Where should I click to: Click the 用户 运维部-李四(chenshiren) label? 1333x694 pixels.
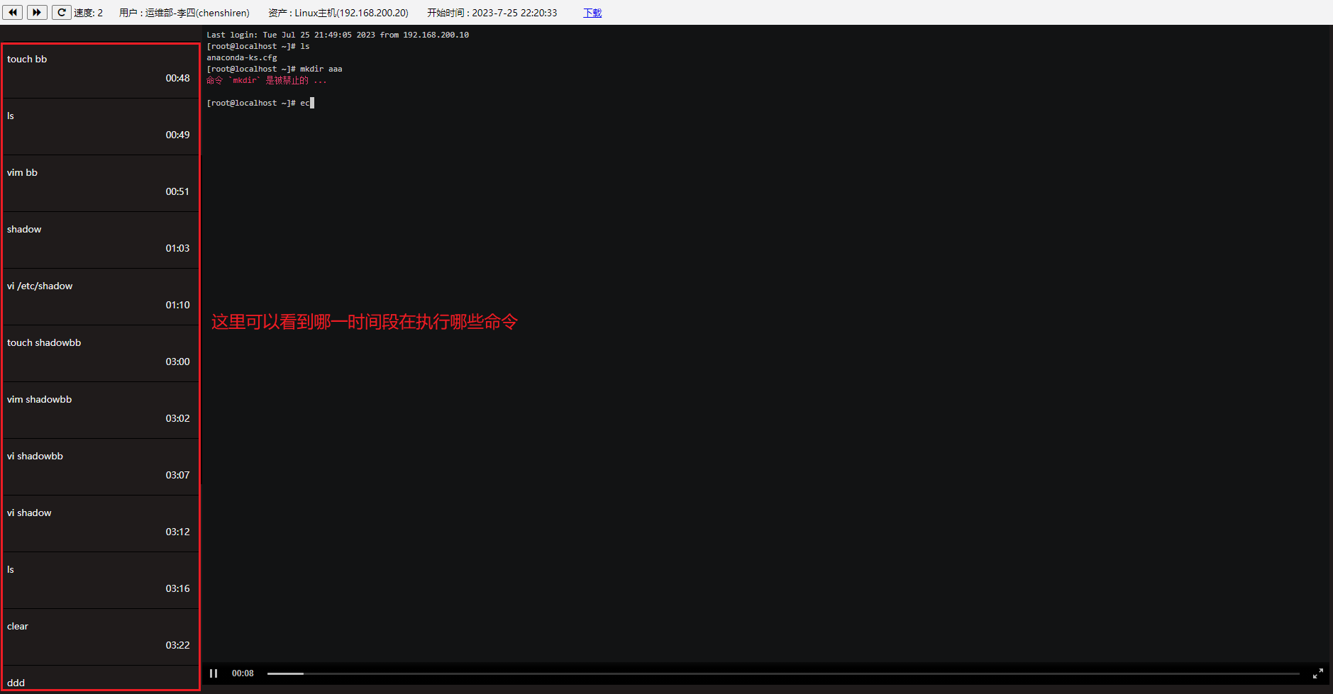tap(184, 13)
